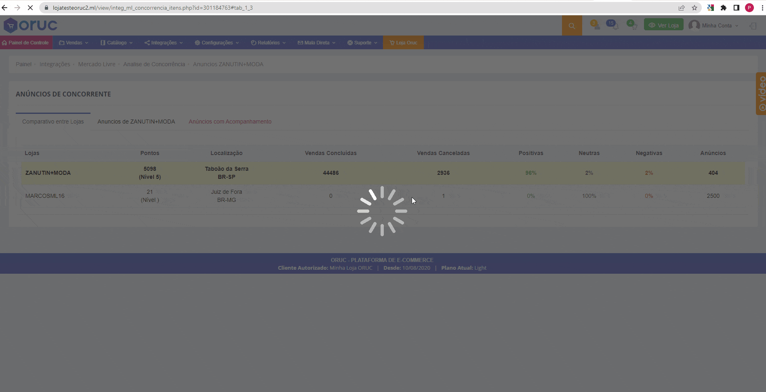
Task: Click the Lojas column header
Action: pyautogui.click(x=32, y=153)
